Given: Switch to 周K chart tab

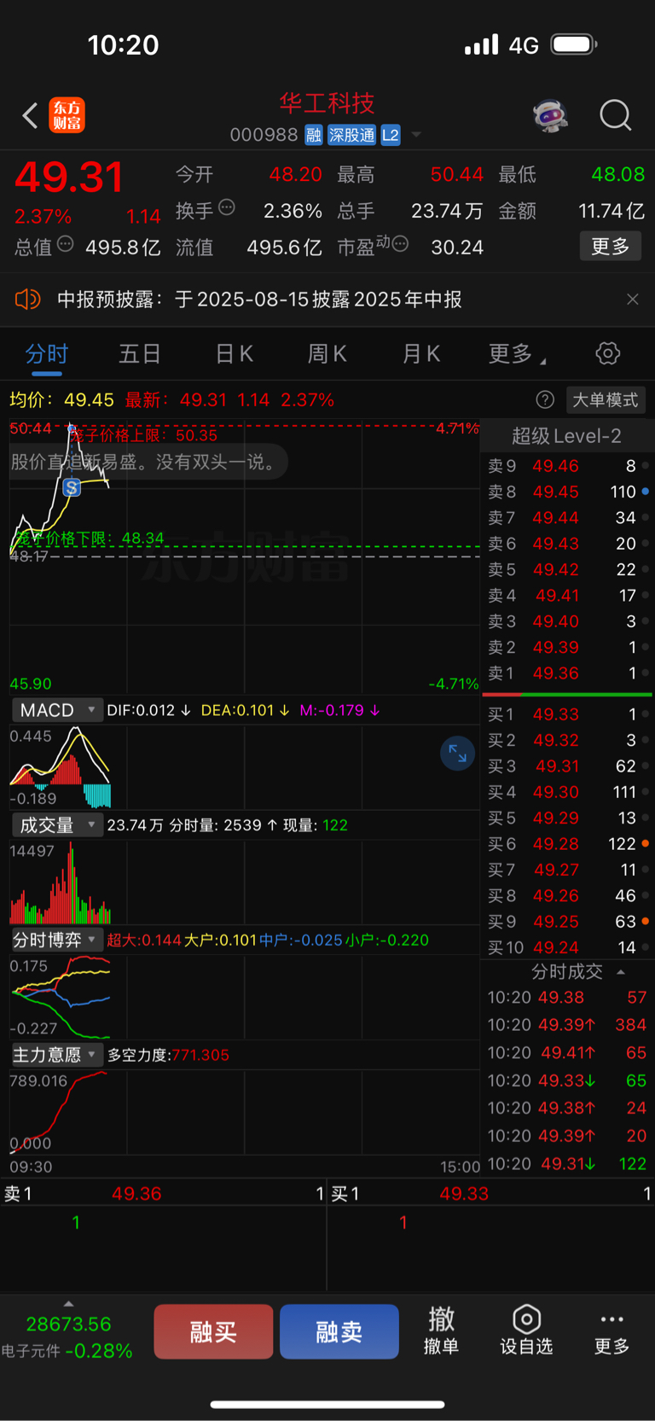Looking at the screenshot, I should click(x=327, y=353).
